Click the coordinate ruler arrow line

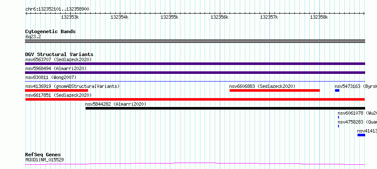pos(195,14)
